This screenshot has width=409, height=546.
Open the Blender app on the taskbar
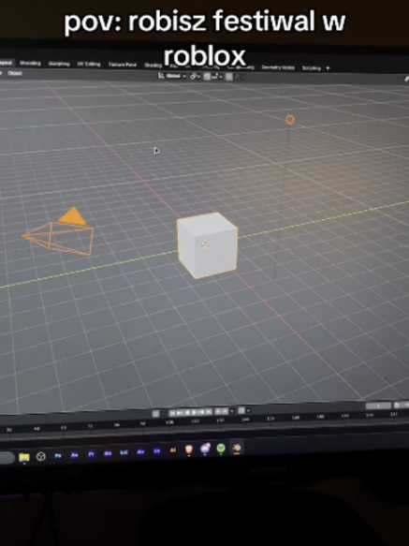pyautogui.click(x=237, y=448)
